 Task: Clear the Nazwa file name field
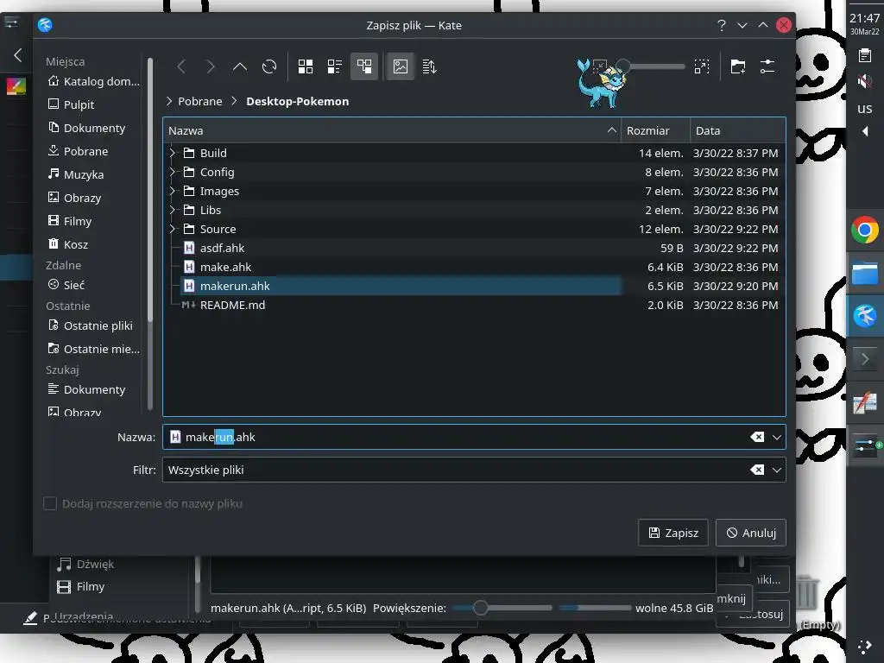pyautogui.click(x=757, y=437)
